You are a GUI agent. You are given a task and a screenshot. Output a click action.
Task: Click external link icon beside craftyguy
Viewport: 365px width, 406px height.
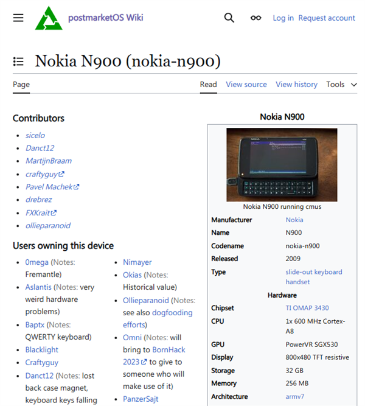(x=62, y=174)
